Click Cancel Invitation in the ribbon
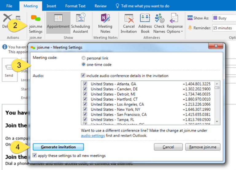The height and width of the screenshot is (170, 236). coord(129,23)
